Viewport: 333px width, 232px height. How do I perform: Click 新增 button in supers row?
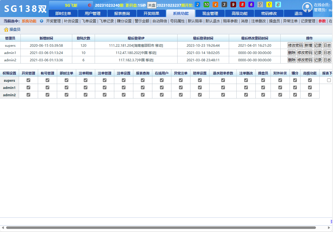tap(308, 45)
